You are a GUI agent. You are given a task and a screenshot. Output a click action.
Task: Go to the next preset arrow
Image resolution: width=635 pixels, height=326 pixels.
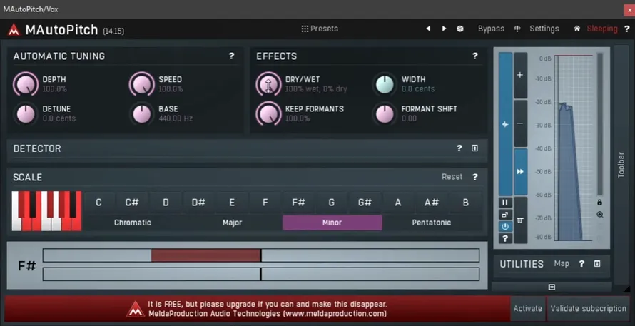click(444, 29)
